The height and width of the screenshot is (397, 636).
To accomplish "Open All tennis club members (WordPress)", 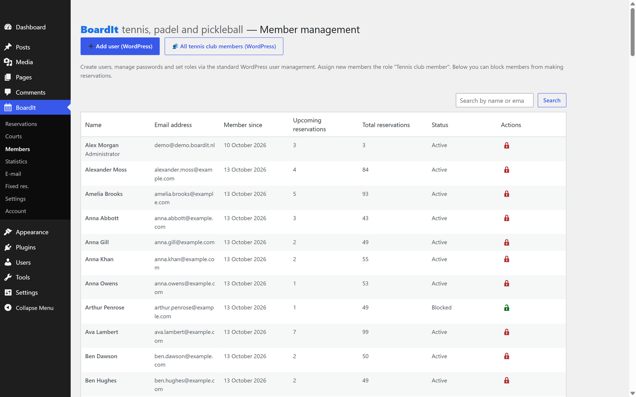I will click(224, 46).
